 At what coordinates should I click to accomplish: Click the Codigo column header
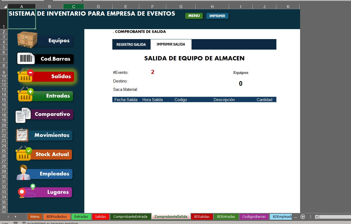click(181, 100)
